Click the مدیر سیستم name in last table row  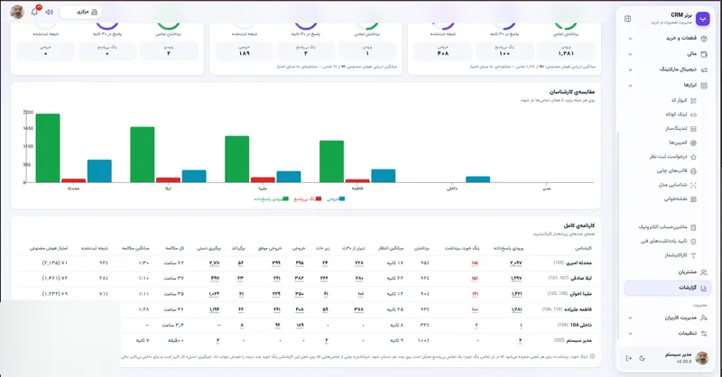point(580,341)
